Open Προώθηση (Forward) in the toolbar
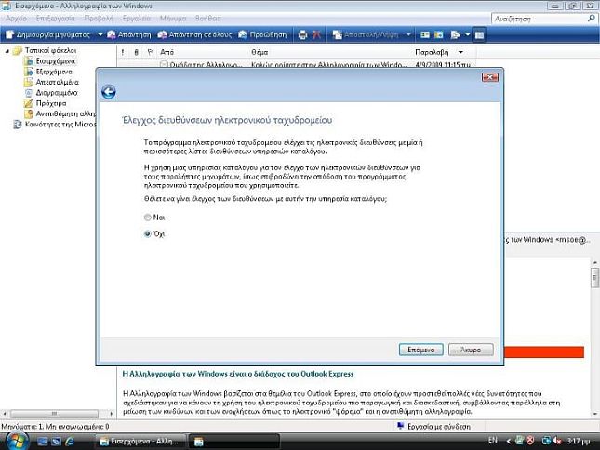Viewport: 600px width, 450px height. click(x=262, y=34)
